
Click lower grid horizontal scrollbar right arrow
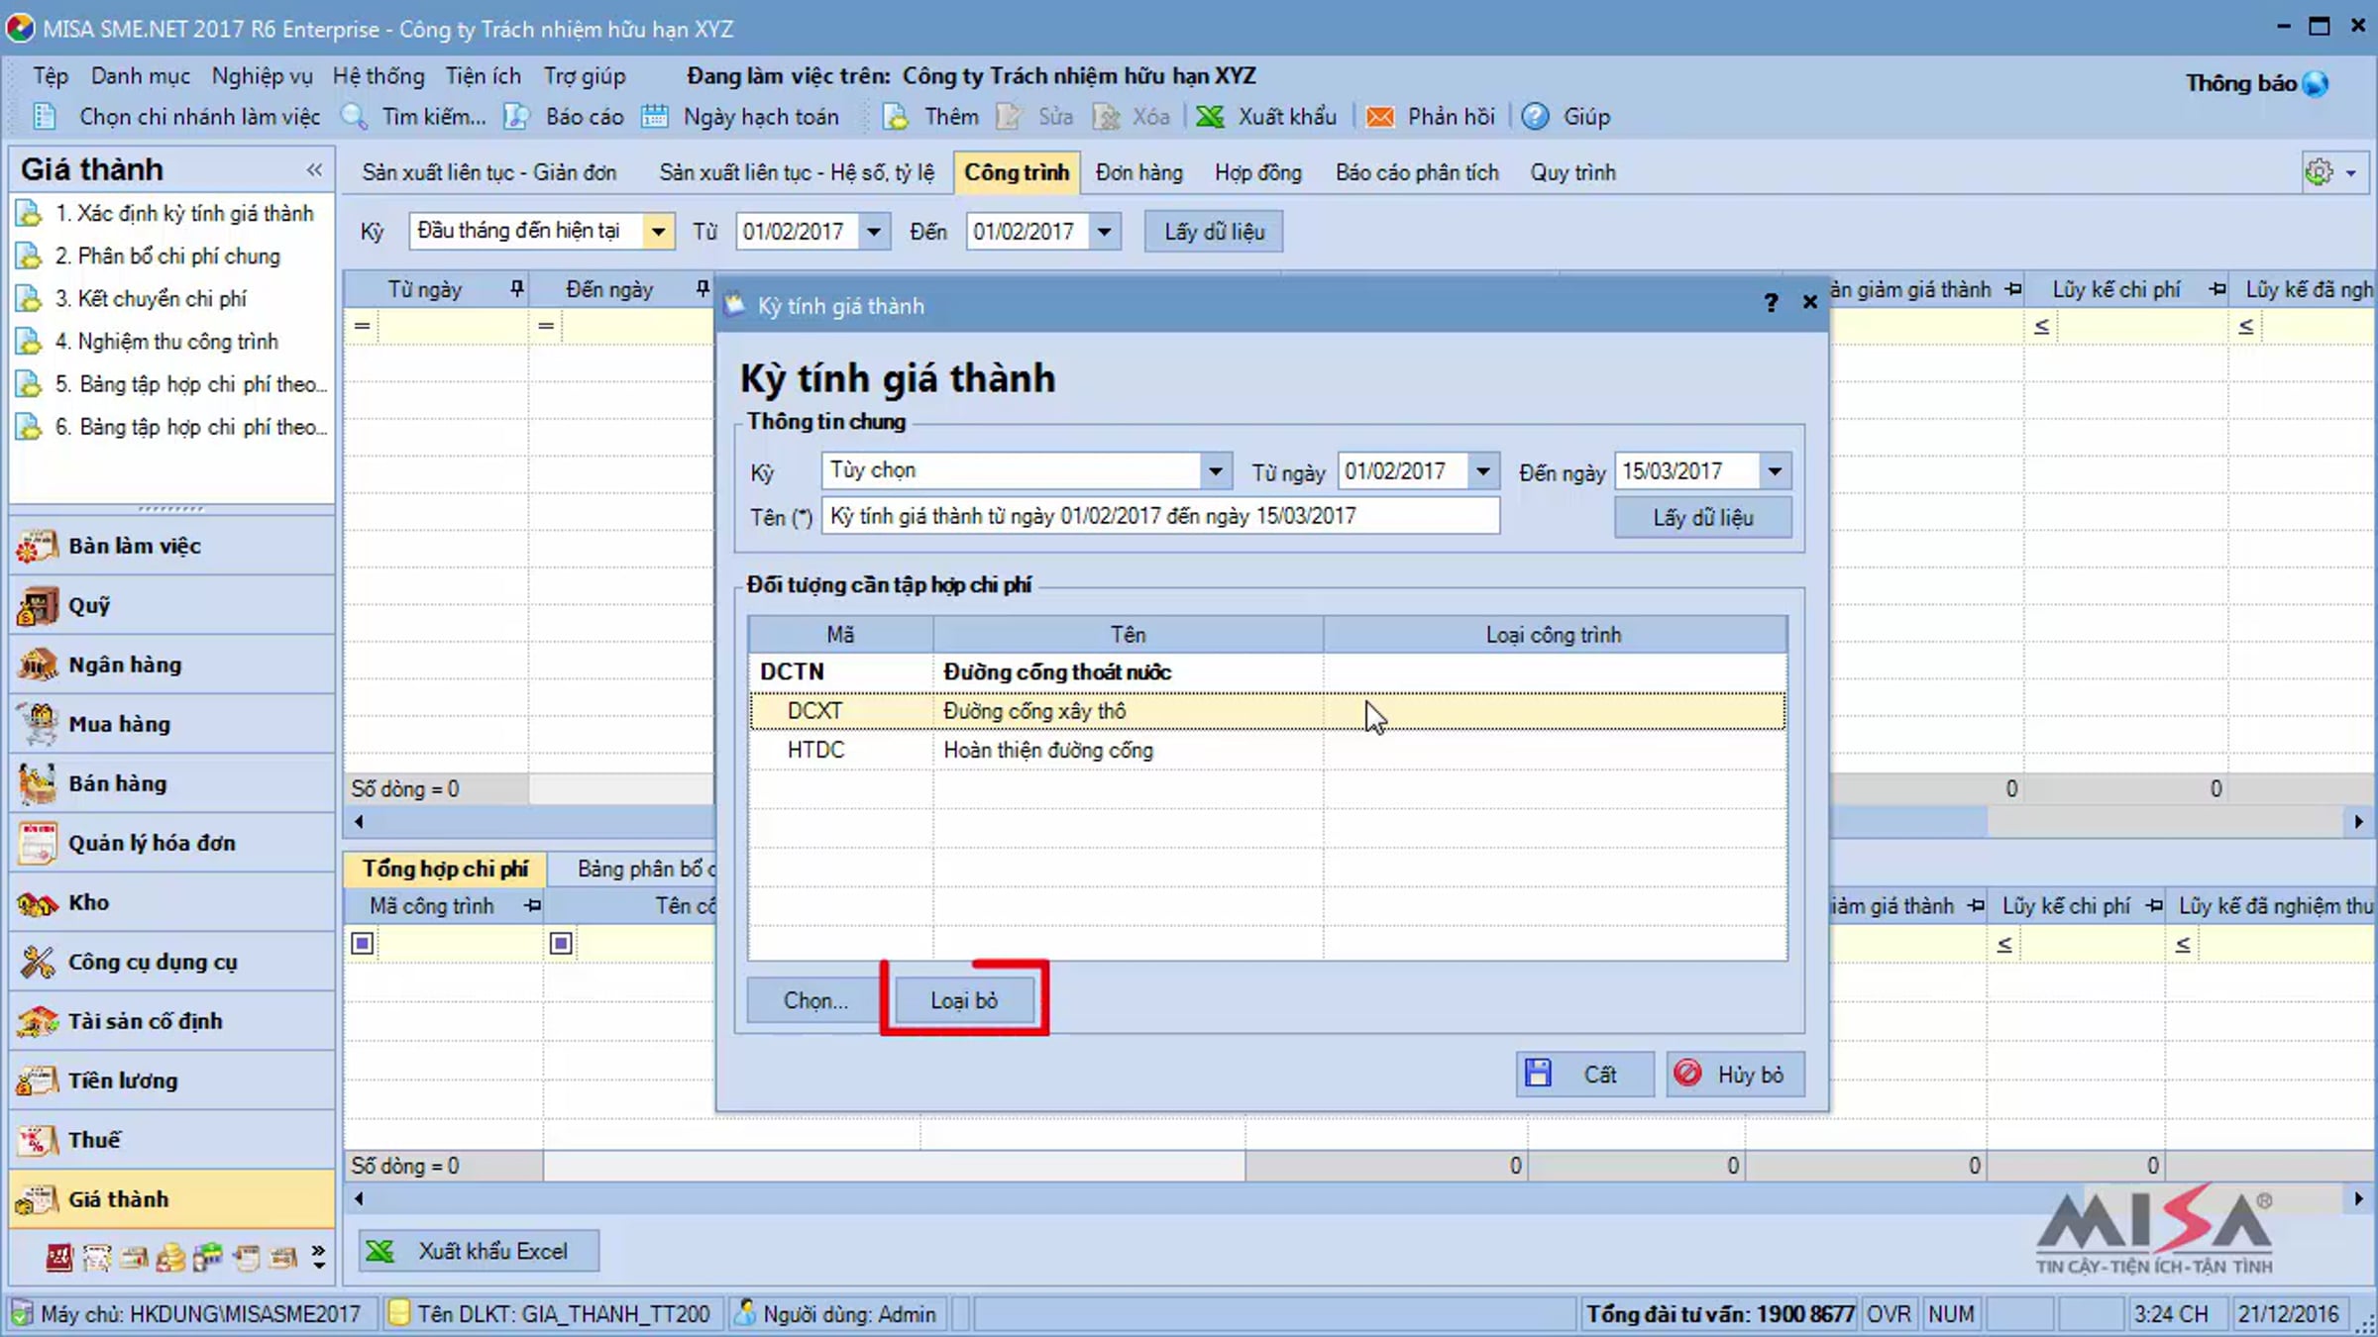click(x=2359, y=1199)
